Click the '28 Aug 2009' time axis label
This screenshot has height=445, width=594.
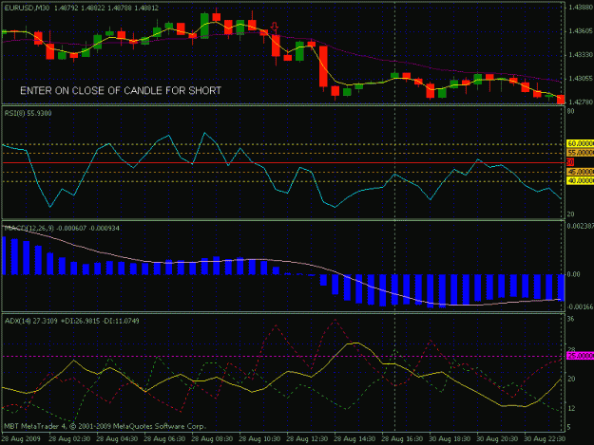(21, 439)
